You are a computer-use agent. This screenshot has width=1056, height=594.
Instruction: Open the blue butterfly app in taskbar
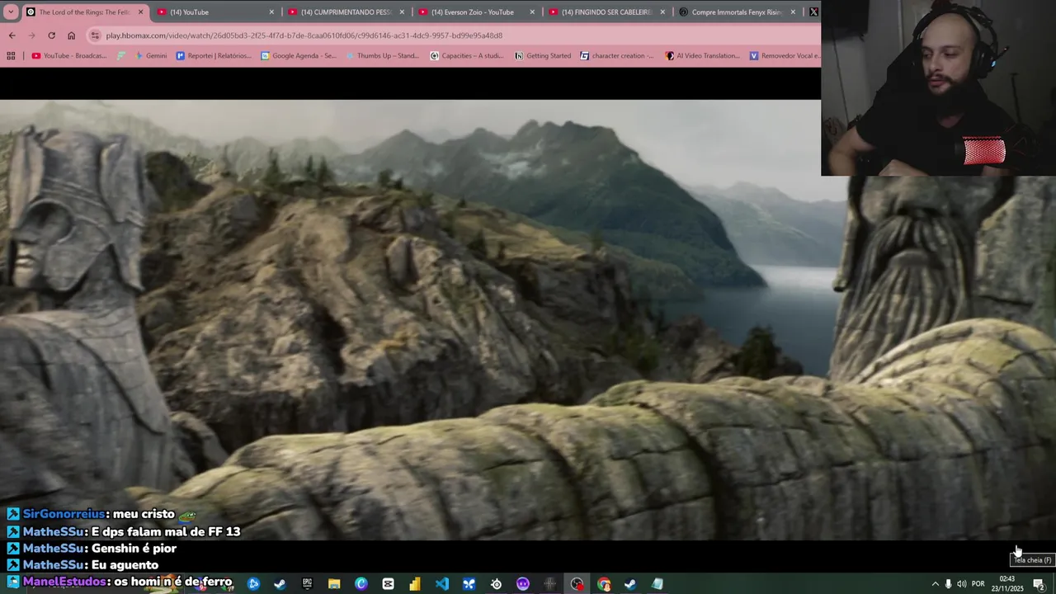[469, 584]
